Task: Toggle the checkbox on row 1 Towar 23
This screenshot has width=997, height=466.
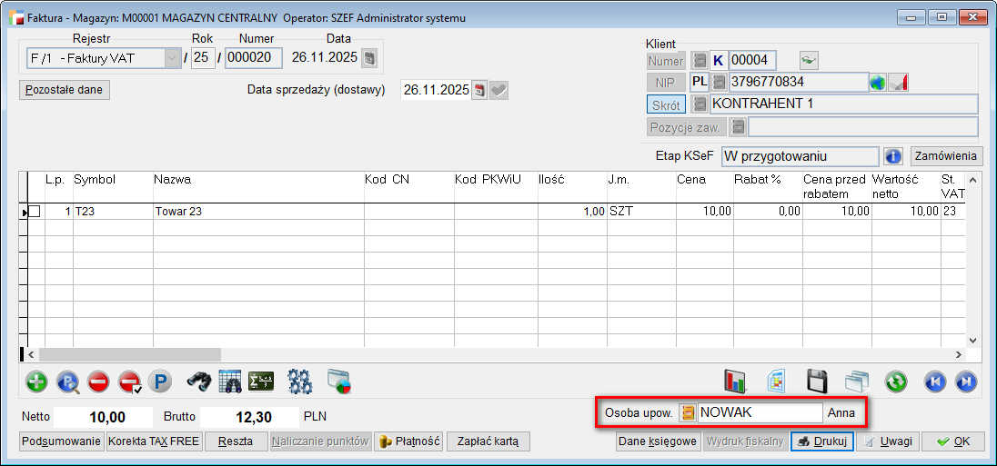Action: (x=35, y=211)
